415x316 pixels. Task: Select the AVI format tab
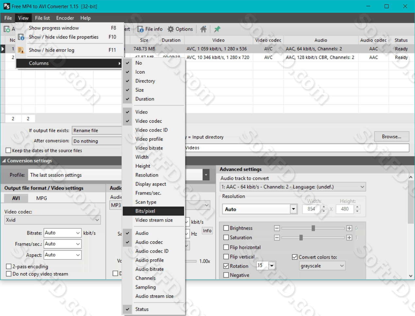tap(16, 198)
